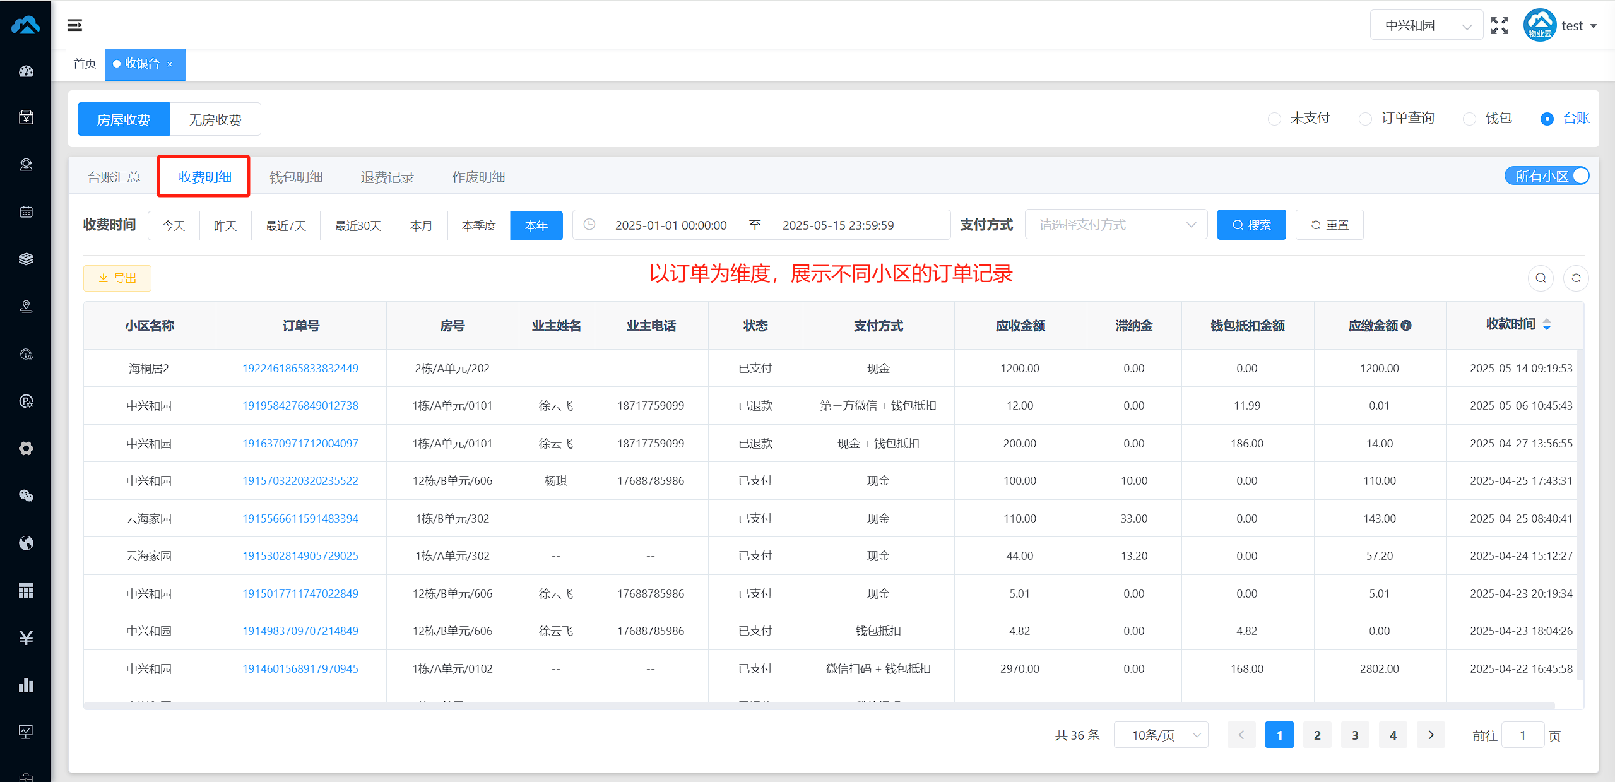The height and width of the screenshot is (782, 1615).
Task: Open order link 1914601568917970945
Action: 300,669
